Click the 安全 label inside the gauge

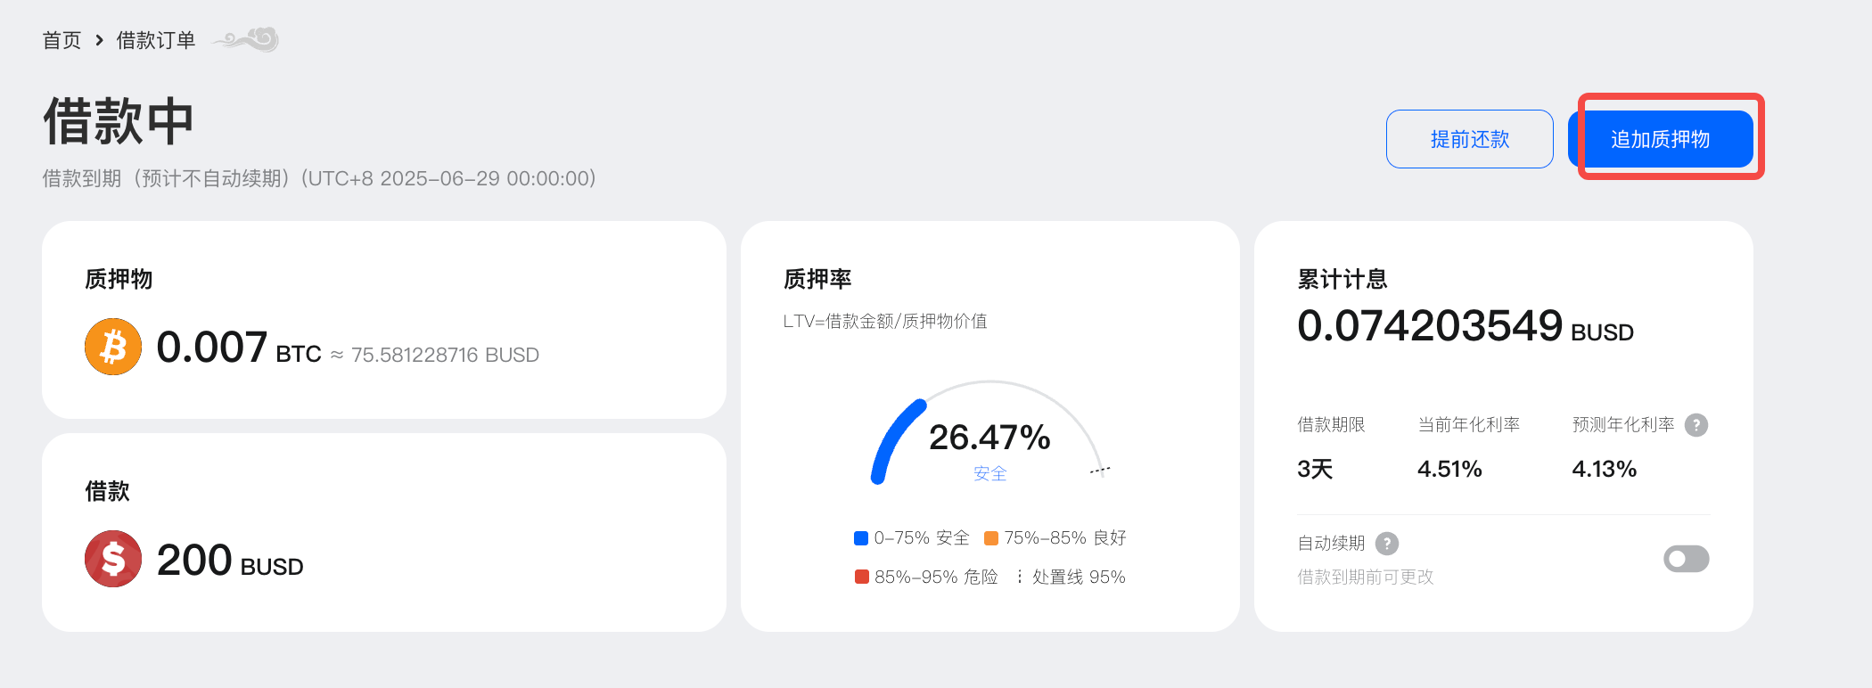tap(990, 474)
